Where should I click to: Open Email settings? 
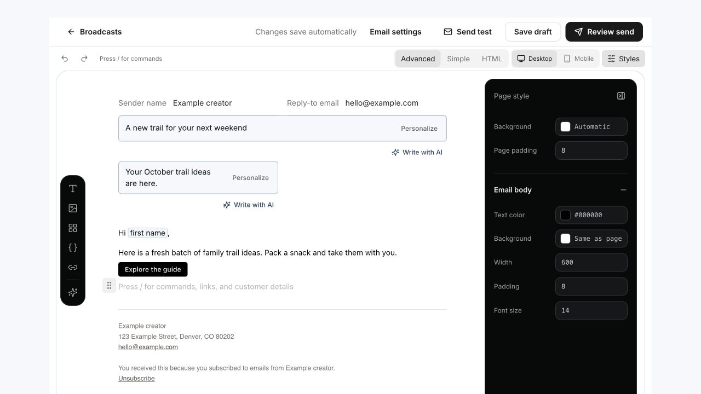395,32
